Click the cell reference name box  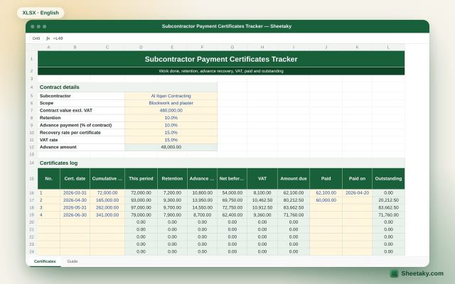click(36, 38)
